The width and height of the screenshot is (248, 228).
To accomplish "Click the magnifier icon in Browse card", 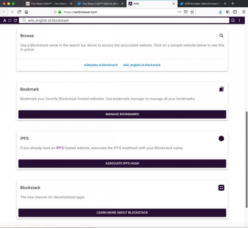I will pos(221,36).
